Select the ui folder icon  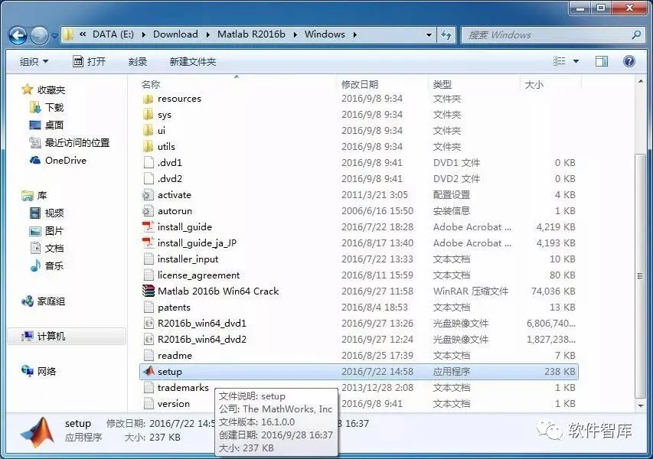[x=148, y=131]
